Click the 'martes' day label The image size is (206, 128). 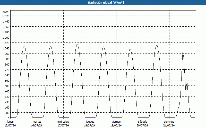click(x=37, y=122)
